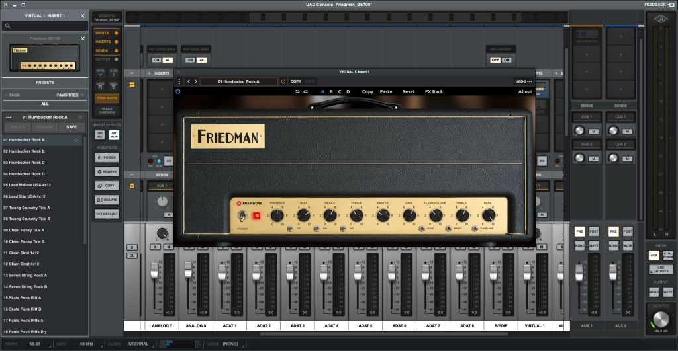Select preset 13 Seven String Rock A

[43, 276]
